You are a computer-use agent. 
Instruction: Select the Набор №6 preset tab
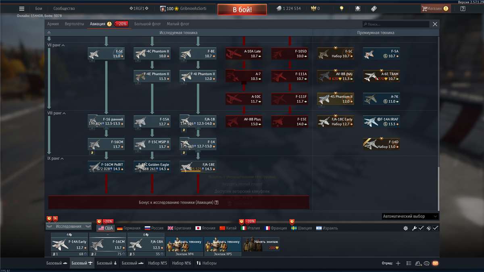tap(181, 263)
